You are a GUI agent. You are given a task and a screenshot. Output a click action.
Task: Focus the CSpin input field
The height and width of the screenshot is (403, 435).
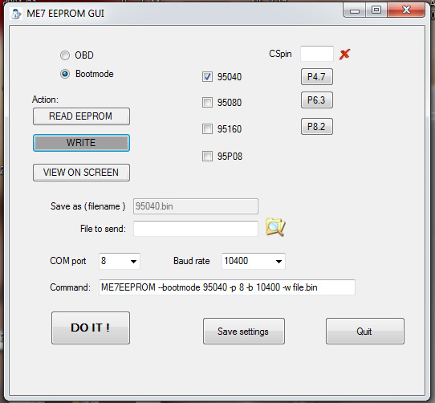pos(317,54)
